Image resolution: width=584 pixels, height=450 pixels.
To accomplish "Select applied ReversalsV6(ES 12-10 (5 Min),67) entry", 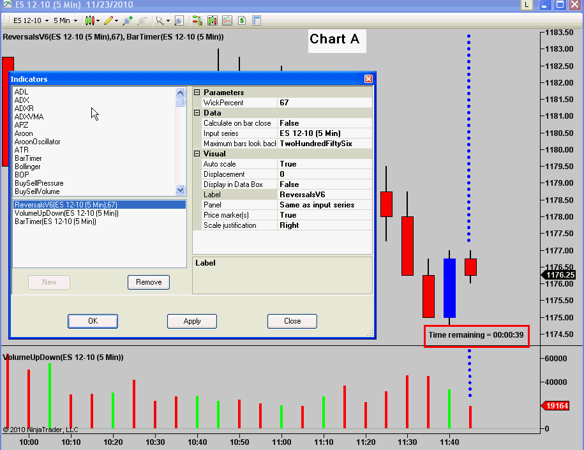I will pyautogui.click(x=100, y=205).
